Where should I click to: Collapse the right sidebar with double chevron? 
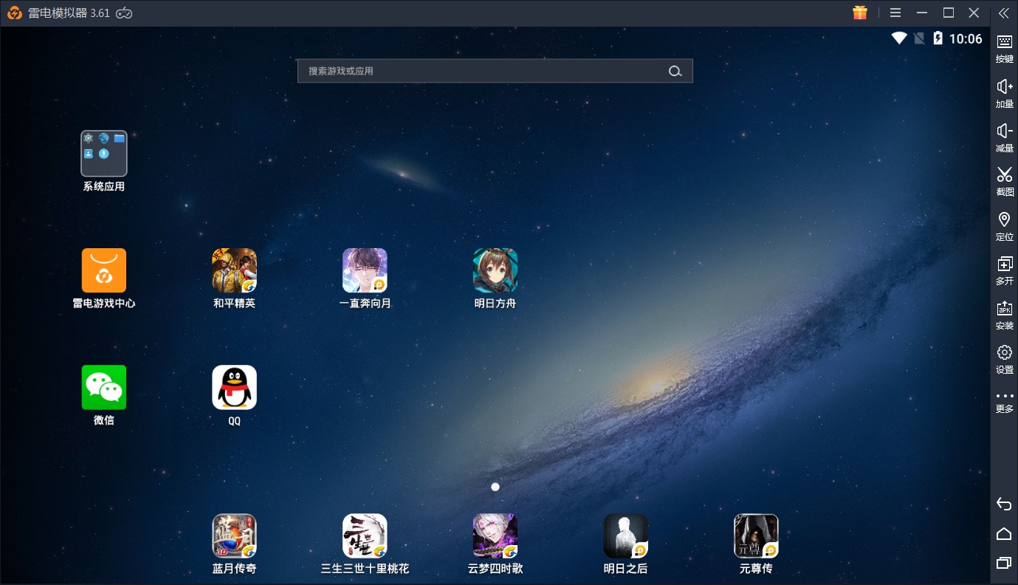pyautogui.click(x=1003, y=13)
